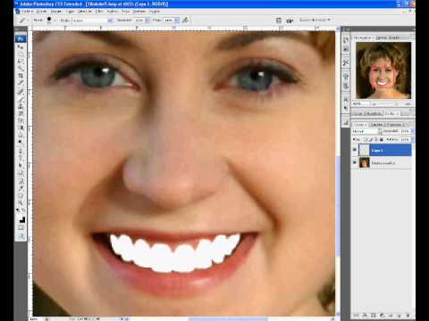Open the Ventana menu
Viewport: 429px width, 321px height.
pyautogui.click(x=139, y=12)
